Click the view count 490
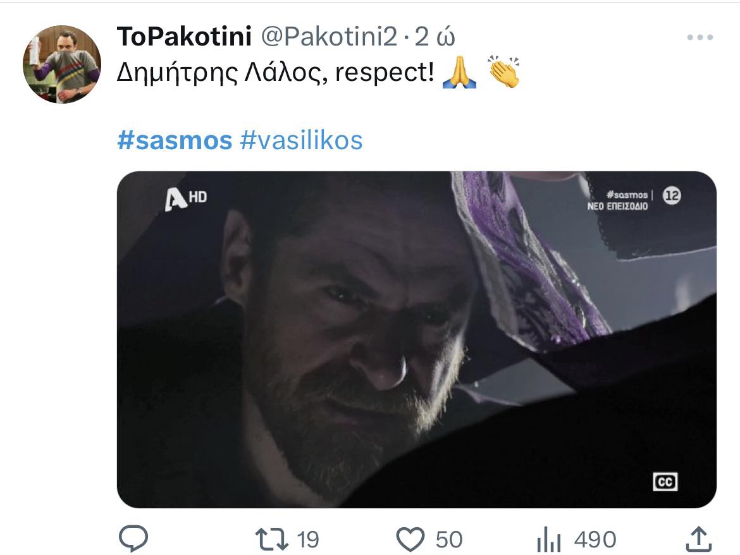The width and height of the screenshot is (740, 555). 595,540
